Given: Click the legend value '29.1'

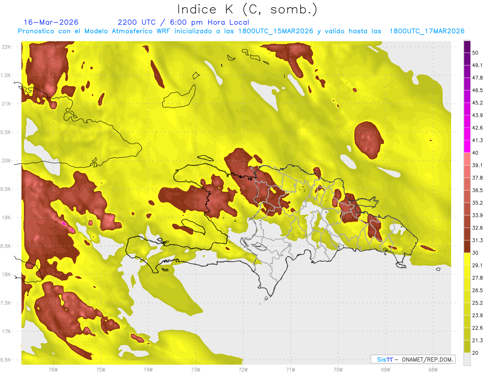Looking at the screenshot, I should 477,265.
